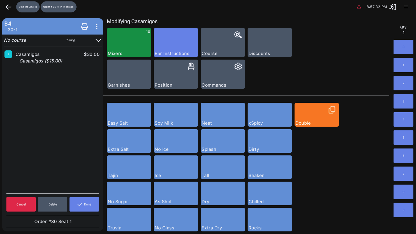This screenshot has width=416, height=234.
Task: Select quantity 5 on the number pad
Action: point(403,138)
